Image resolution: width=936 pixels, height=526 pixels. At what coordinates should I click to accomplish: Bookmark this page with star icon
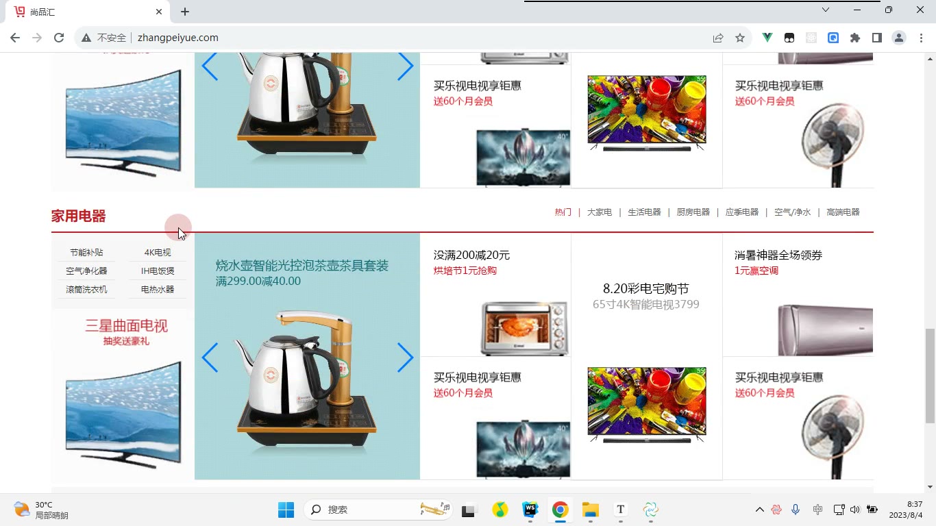[740, 38]
